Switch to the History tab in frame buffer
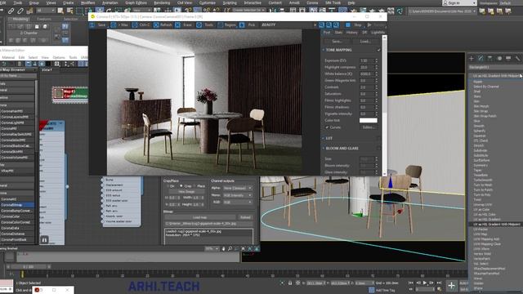523x294 pixels. [352, 33]
